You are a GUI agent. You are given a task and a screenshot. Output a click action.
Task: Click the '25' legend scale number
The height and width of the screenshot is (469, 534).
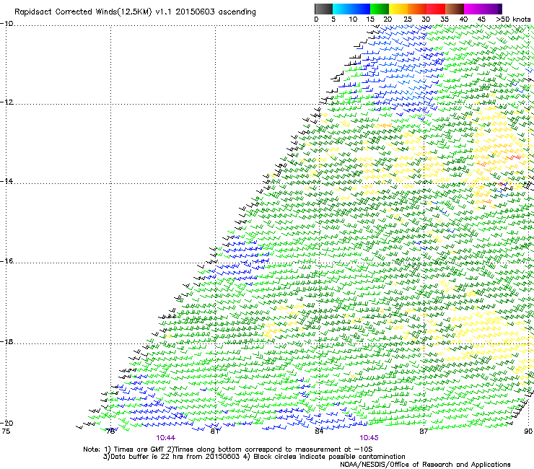pos(408,19)
